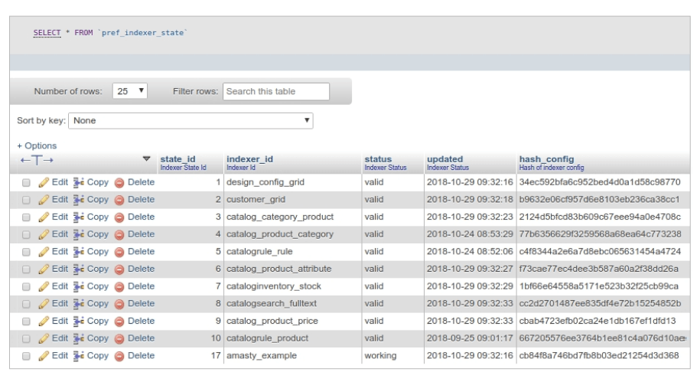Click the full texts toggle arrows icon
The width and height of the screenshot is (700, 385).
37,159
